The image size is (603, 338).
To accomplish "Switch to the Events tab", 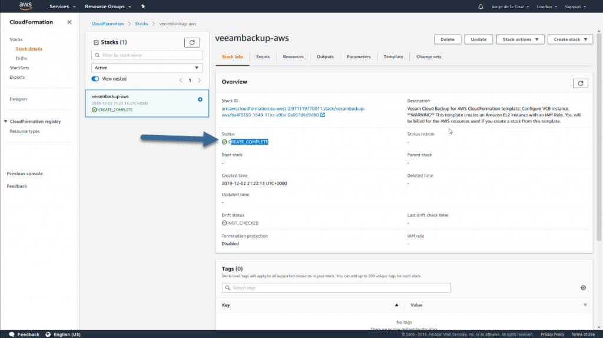I will click(263, 56).
